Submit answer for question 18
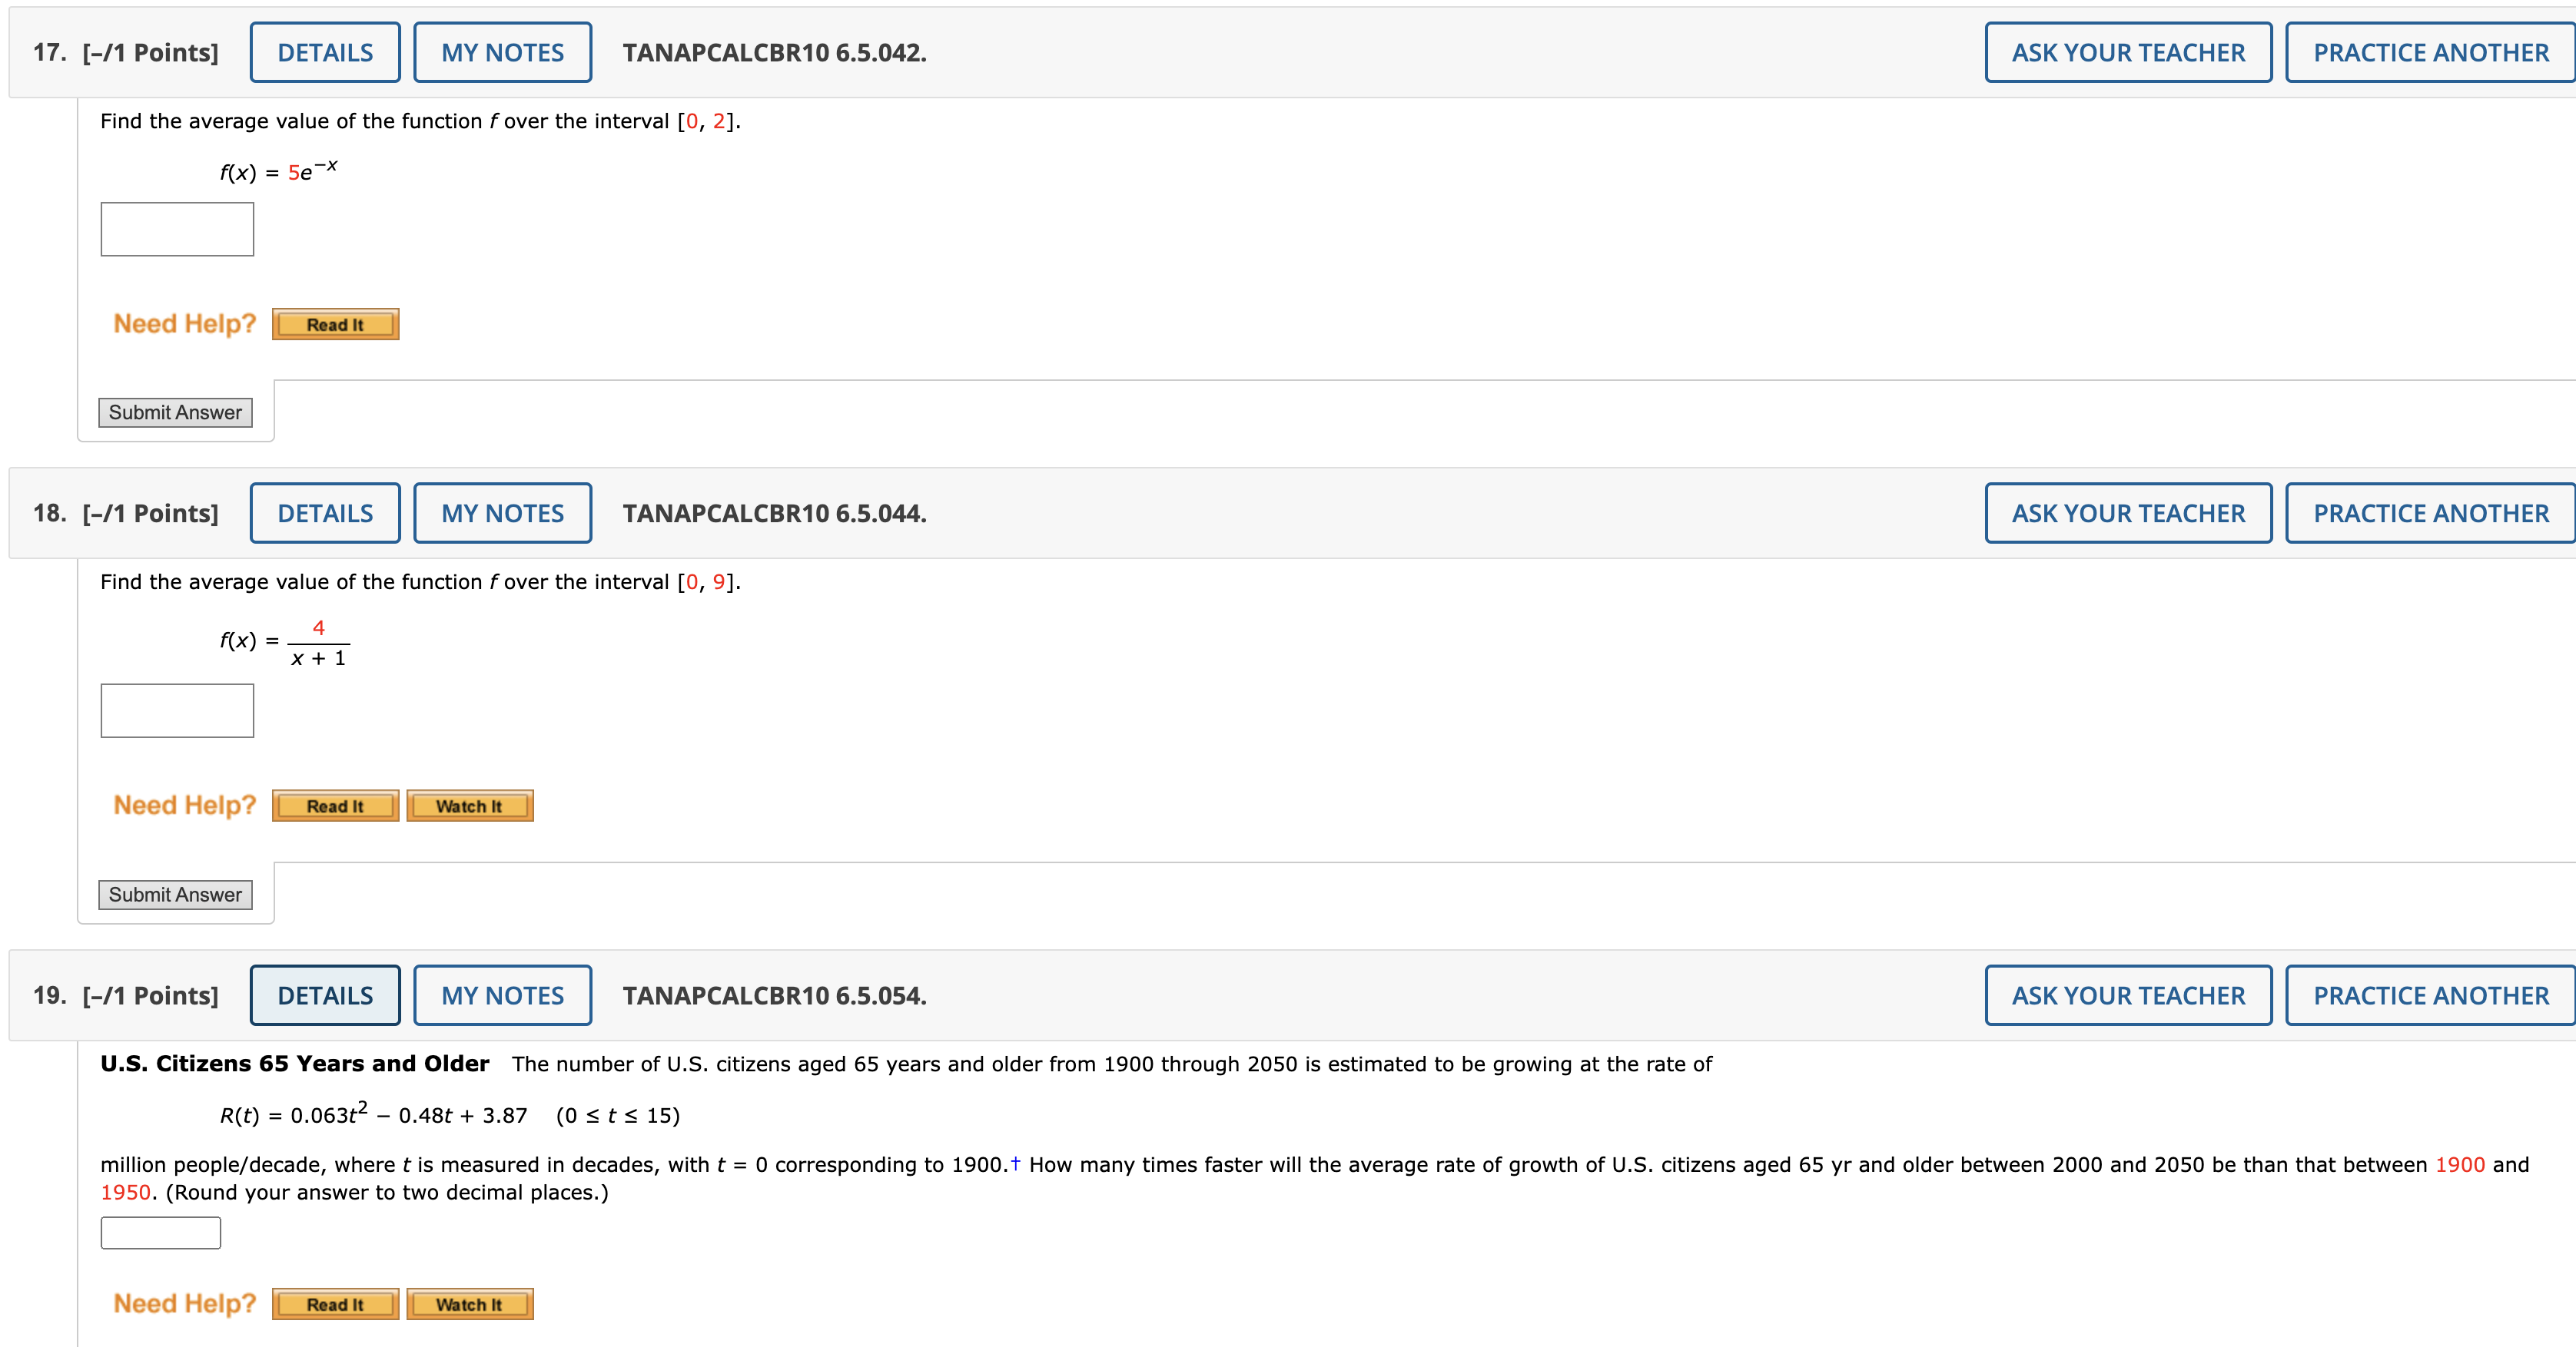2576x1347 pixels. (175, 895)
